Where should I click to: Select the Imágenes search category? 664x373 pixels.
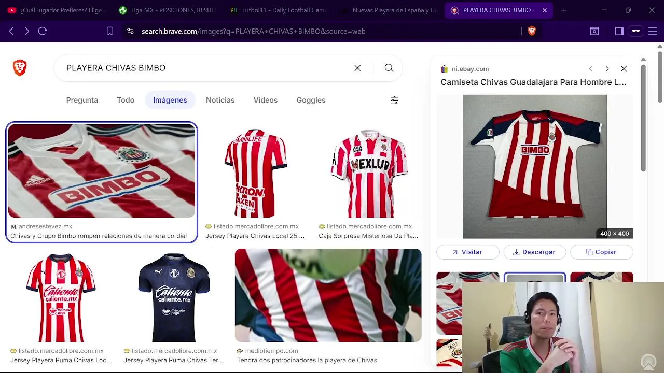click(170, 100)
